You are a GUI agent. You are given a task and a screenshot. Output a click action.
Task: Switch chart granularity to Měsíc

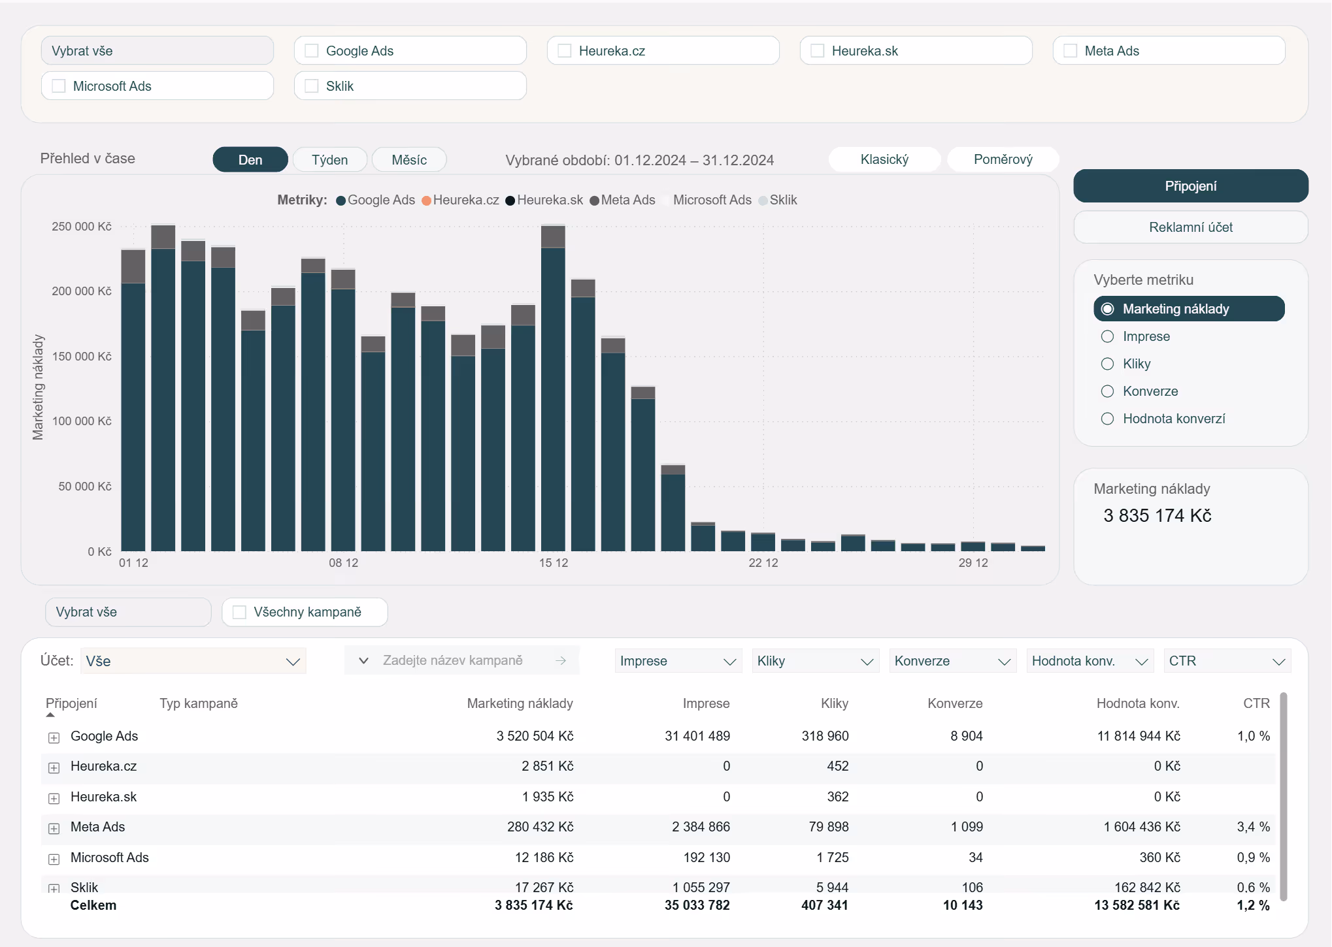409,159
